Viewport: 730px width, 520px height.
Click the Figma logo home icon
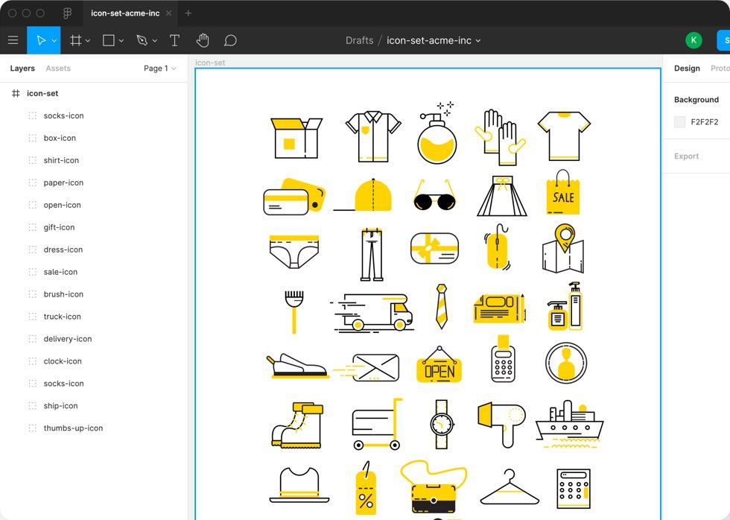point(67,13)
